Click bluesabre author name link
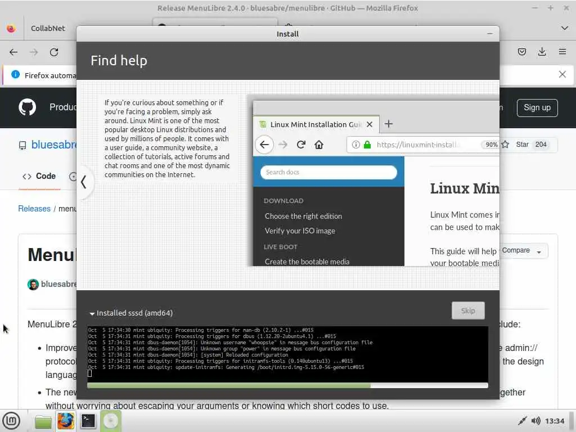The height and width of the screenshot is (432, 576). click(x=58, y=284)
